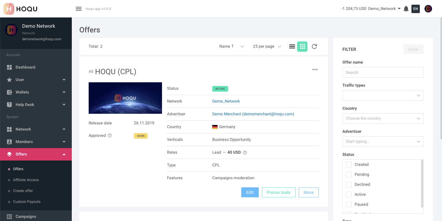
Task: Enable the Pending status filter
Action: coord(349,175)
